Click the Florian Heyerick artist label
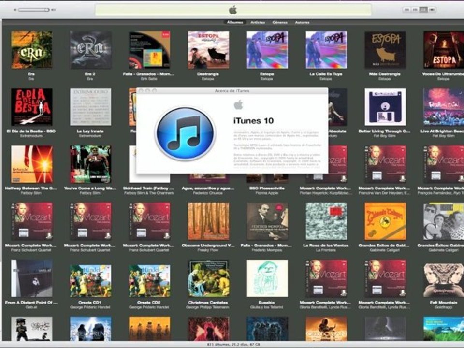Viewport: 464px width, 348px height. (325, 193)
